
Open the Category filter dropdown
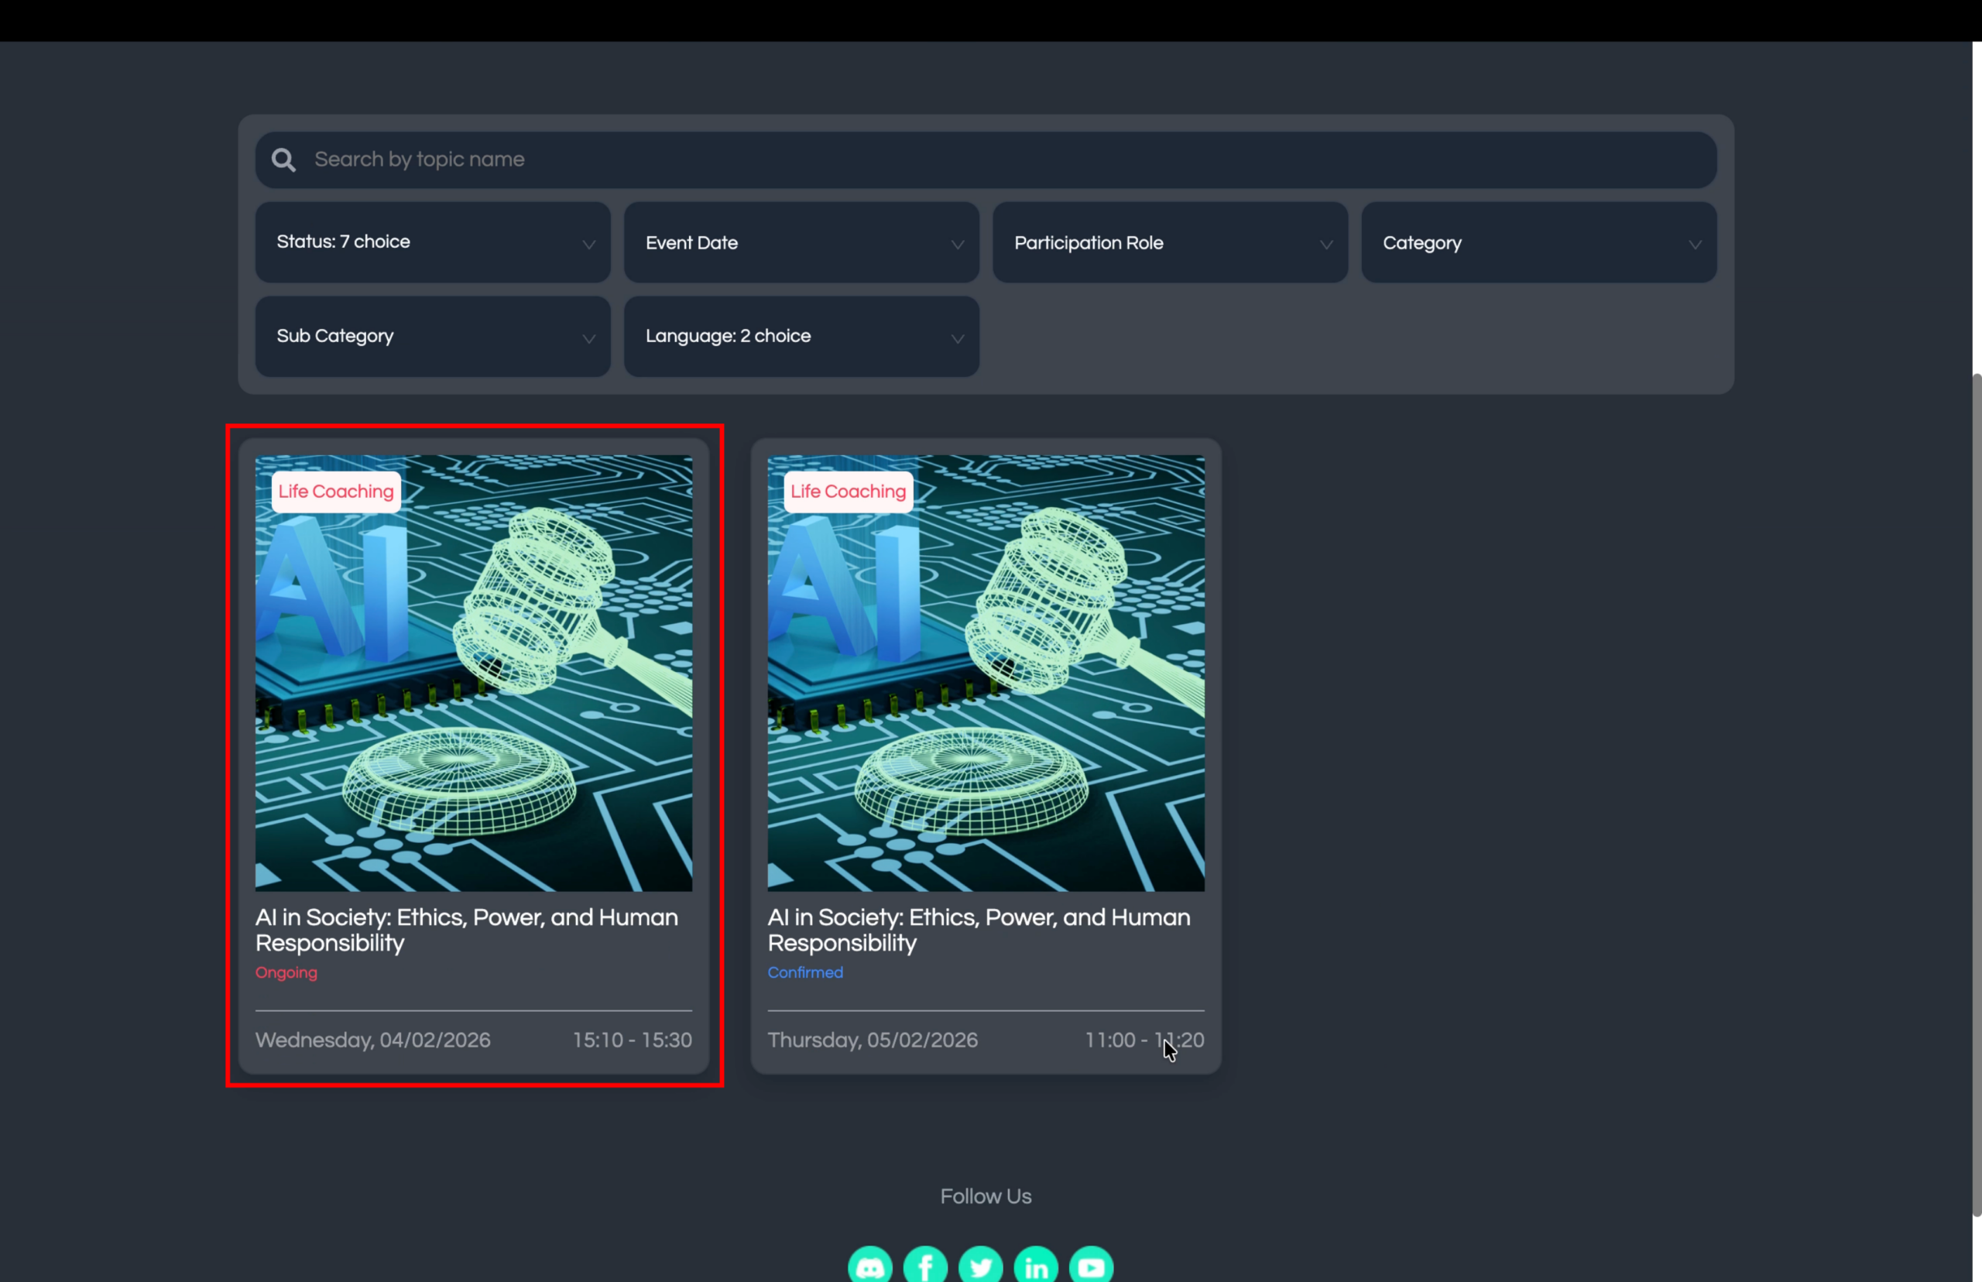[x=1538, y=242]
